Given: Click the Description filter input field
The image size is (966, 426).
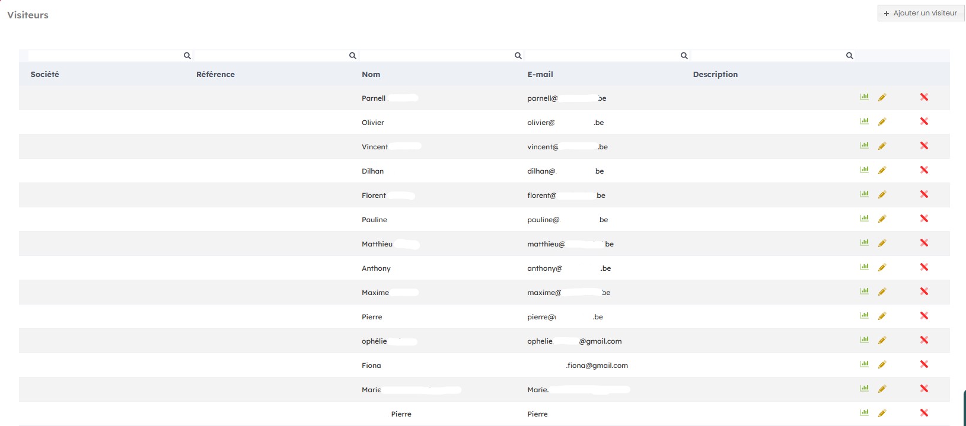Looking at the screenshot, I should [767, 56].
